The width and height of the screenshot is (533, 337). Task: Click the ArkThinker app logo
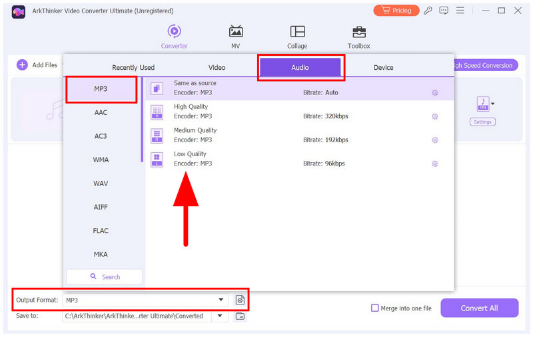[19, 12]
